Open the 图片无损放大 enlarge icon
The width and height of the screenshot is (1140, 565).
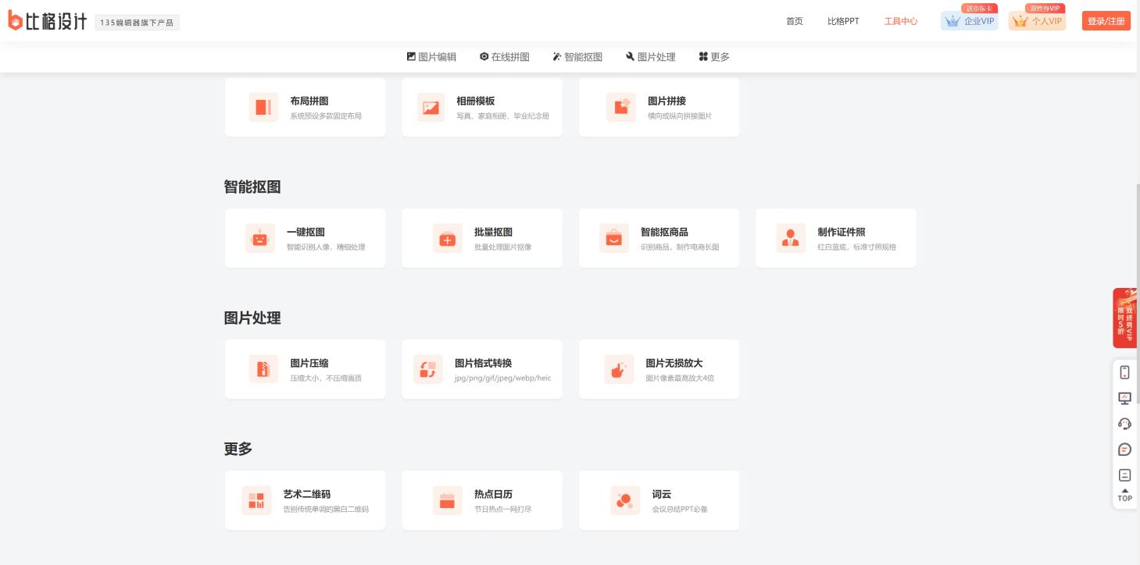click(619, 369)
